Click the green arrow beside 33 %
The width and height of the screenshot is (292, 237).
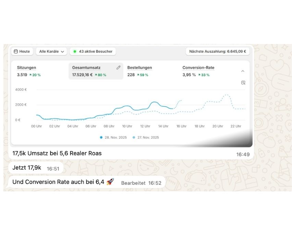coord(199,75)
